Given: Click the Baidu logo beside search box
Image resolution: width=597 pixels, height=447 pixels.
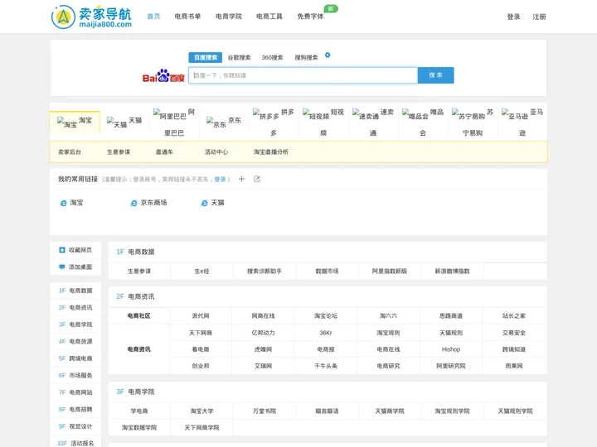Looking at the screenshot, I should (163, 75).
